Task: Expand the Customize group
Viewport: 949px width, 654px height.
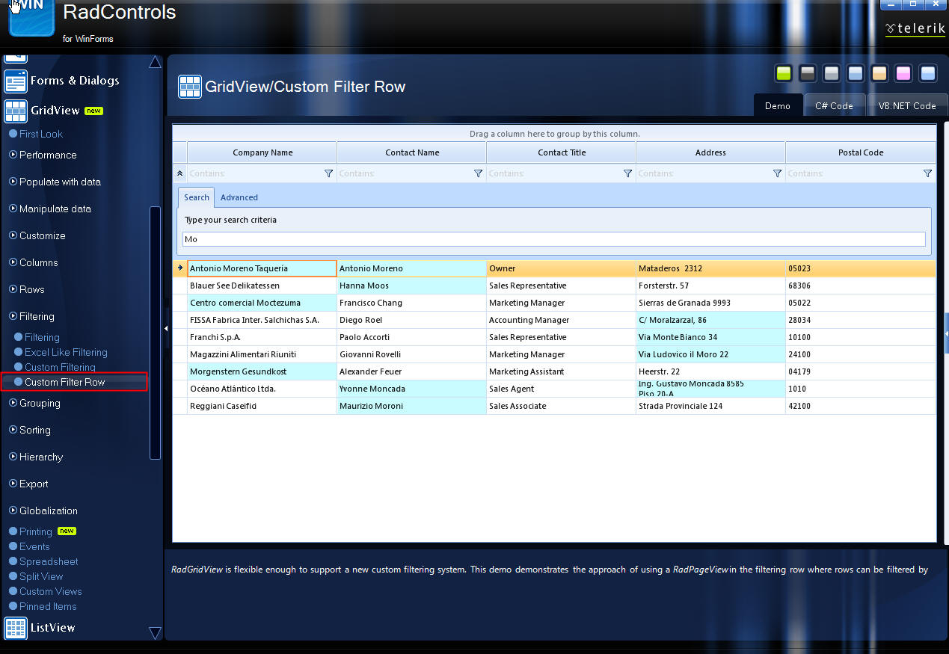Action: pos(13,235)
